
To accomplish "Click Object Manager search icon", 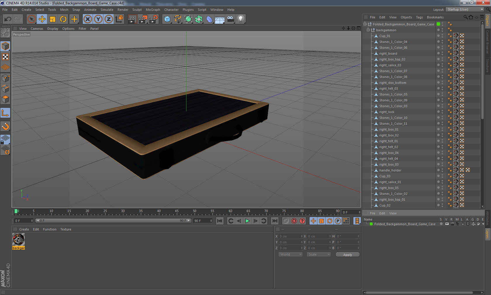I will click(x=466, y=17).
